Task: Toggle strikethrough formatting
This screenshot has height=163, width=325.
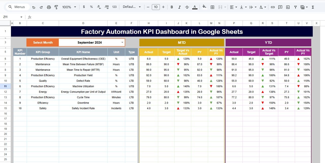Action: [187, 7]
